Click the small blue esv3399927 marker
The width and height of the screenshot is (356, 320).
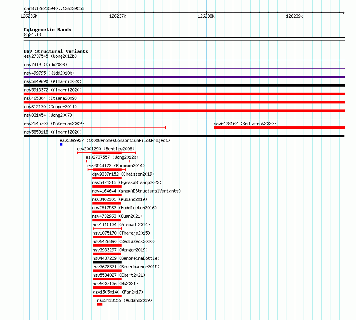tap(61, 144)
